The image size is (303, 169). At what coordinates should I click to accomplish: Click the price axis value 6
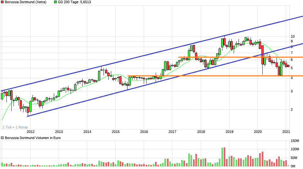click(292, 60)
